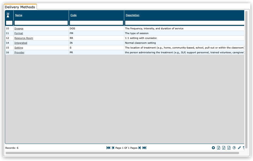Screen dimensions: 253x161
Task: Open the Provider delivery method link
Action: click(19, 53)
